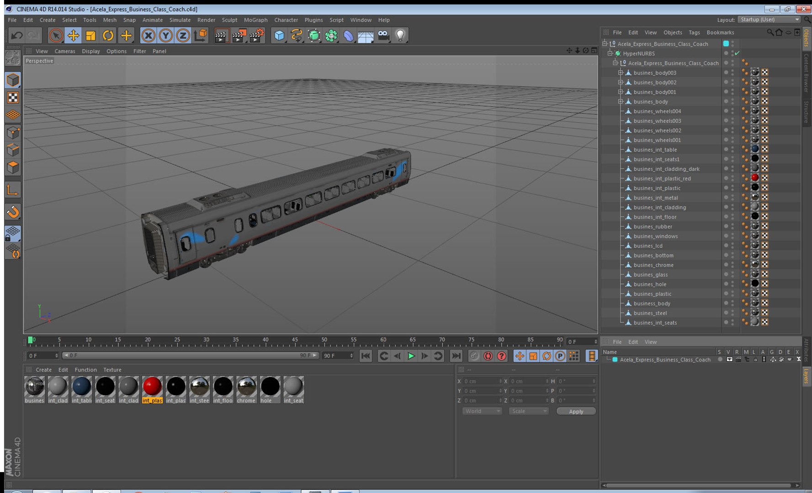Click timeline frame 45 marker
The image size is (812, 493).
pyautogui.click(x=295, y=340)
